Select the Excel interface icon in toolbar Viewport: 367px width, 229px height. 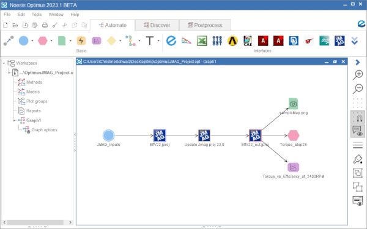click(202, 41)
